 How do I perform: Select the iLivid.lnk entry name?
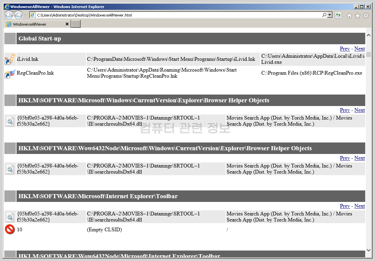28,59
